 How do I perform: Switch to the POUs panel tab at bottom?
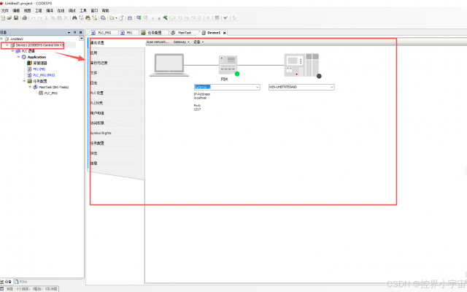tap(23, 281)
